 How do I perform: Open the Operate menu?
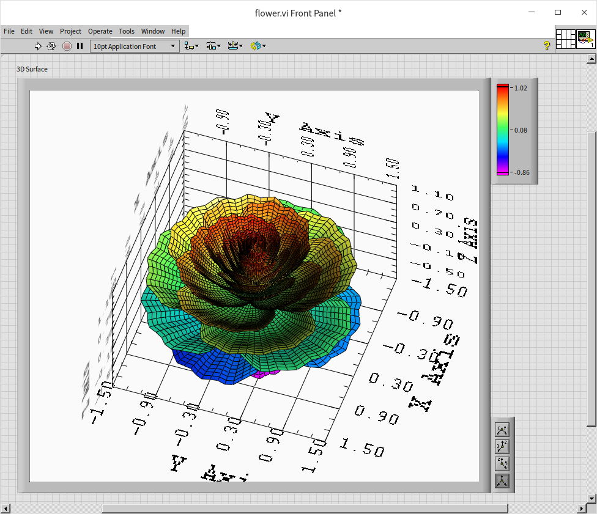(100, 31)
